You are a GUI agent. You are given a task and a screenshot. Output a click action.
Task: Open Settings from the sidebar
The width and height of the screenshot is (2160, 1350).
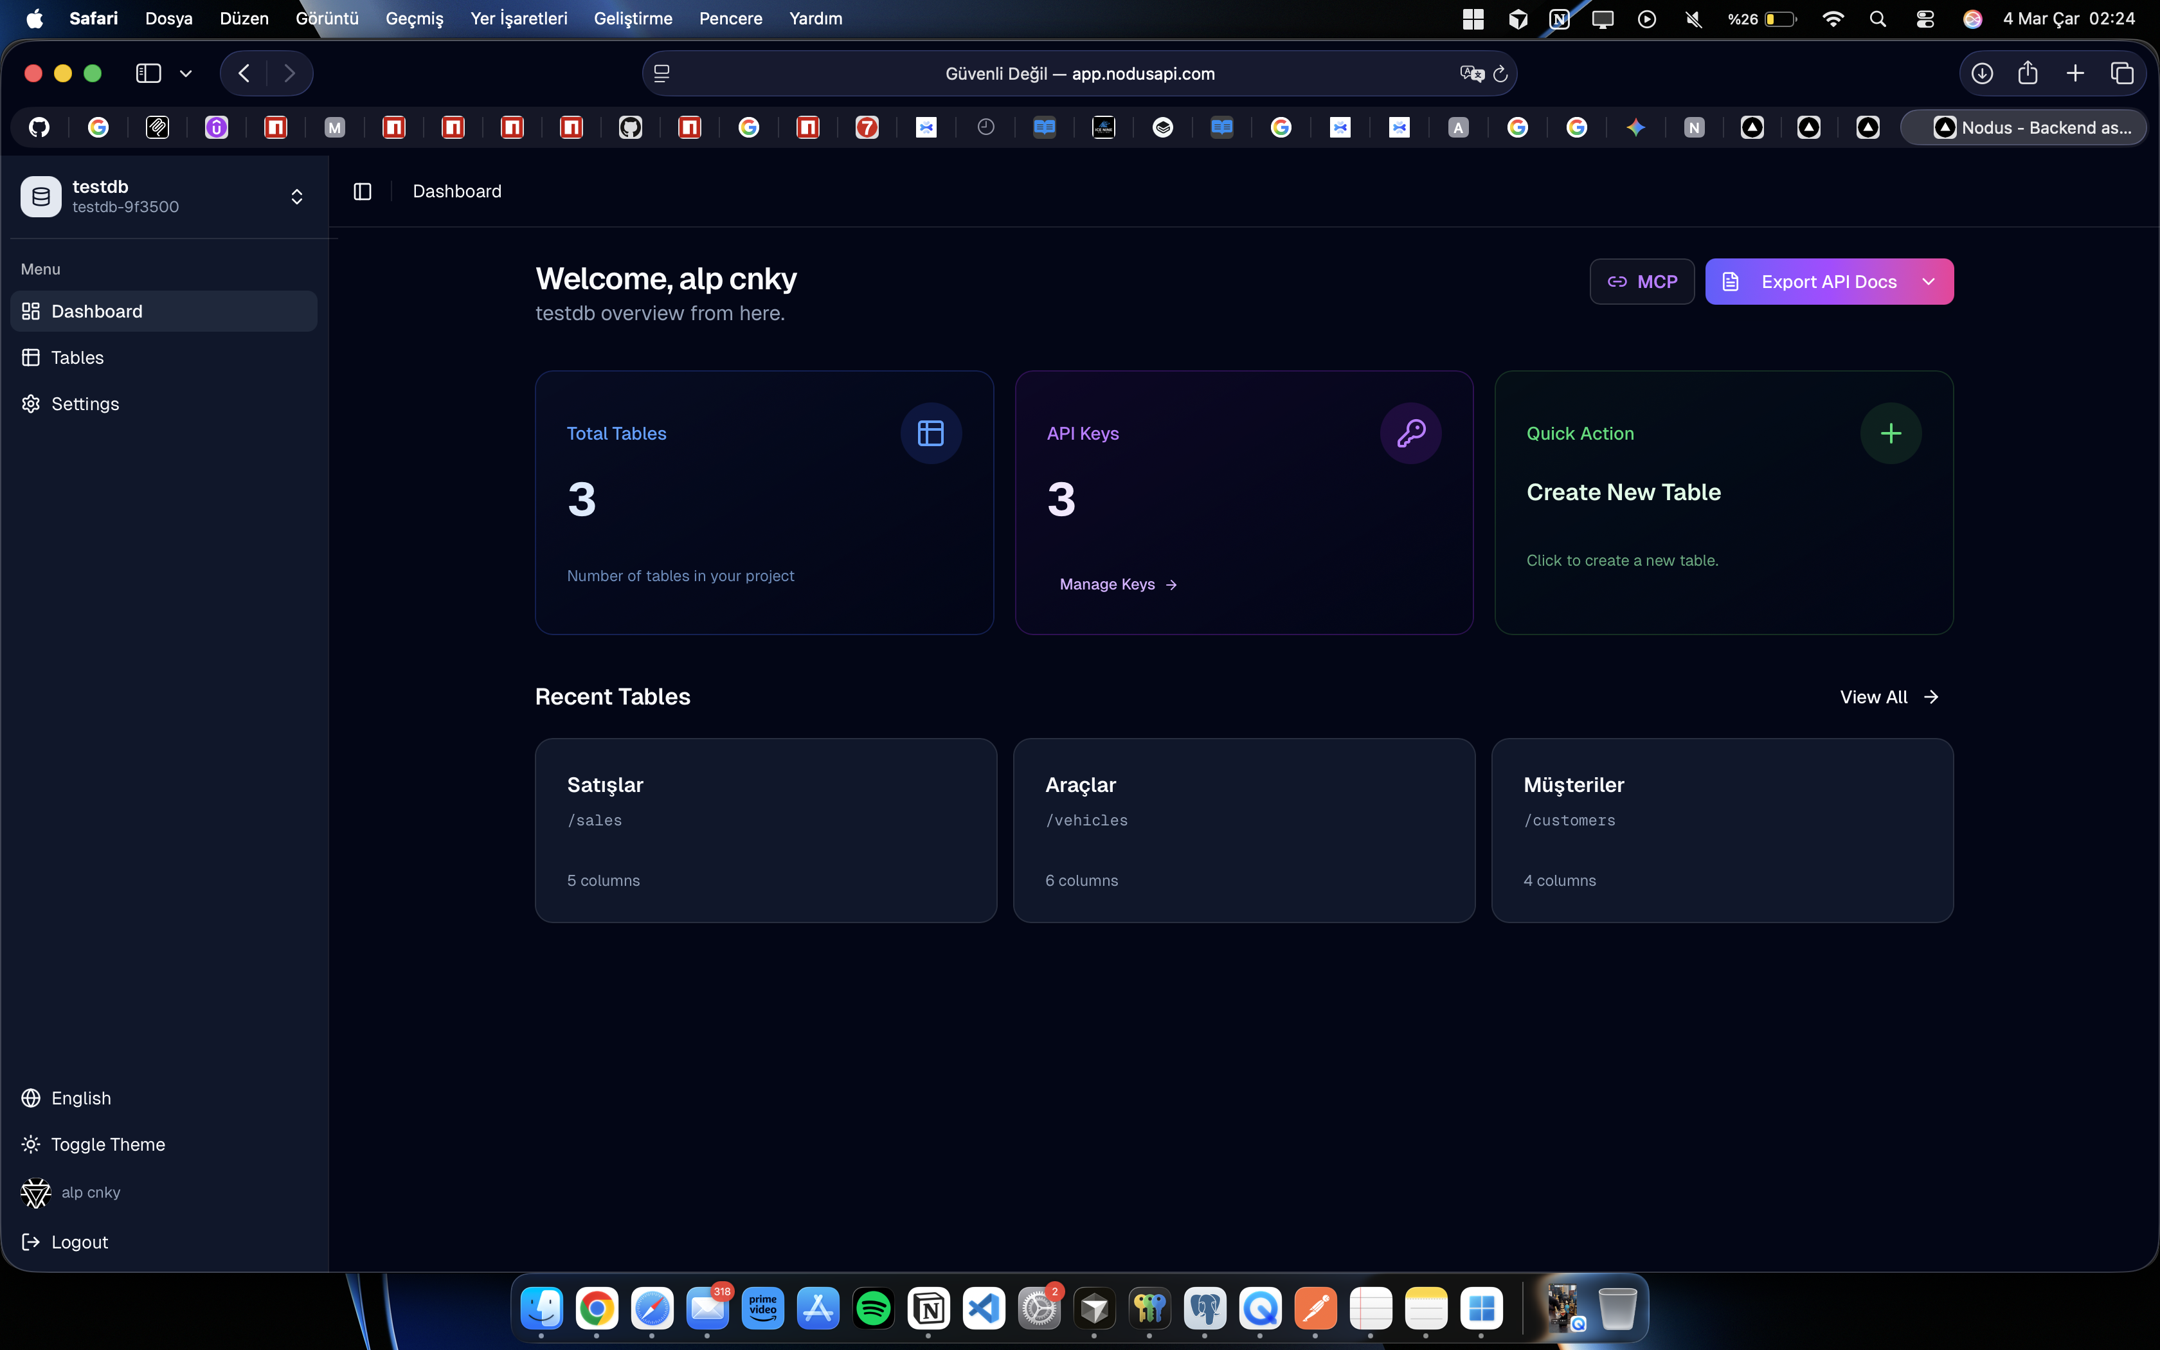pyautogui.click(x=85, y=404)
